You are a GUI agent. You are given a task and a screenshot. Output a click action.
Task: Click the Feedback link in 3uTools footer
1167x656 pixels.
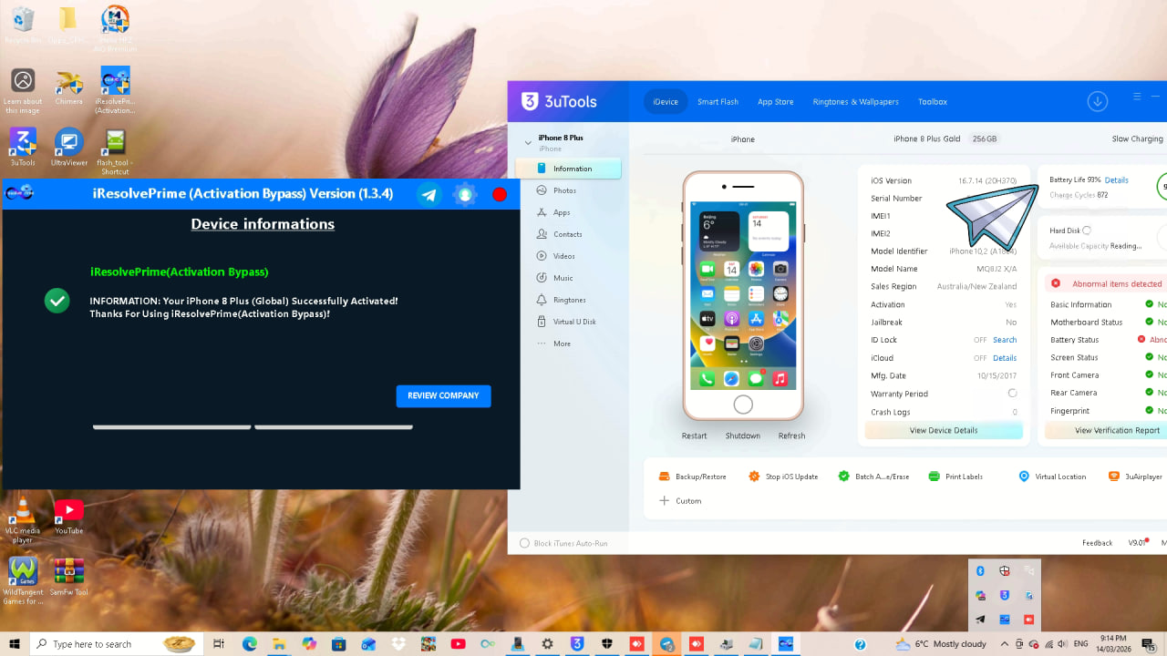coord(1097,543)
